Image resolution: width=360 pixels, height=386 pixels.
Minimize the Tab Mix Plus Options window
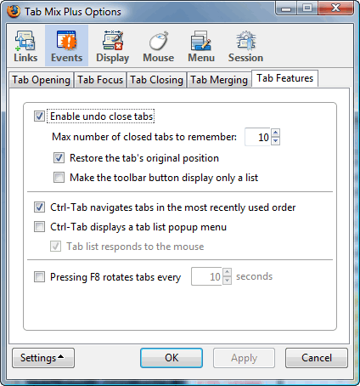pos(286,9)
